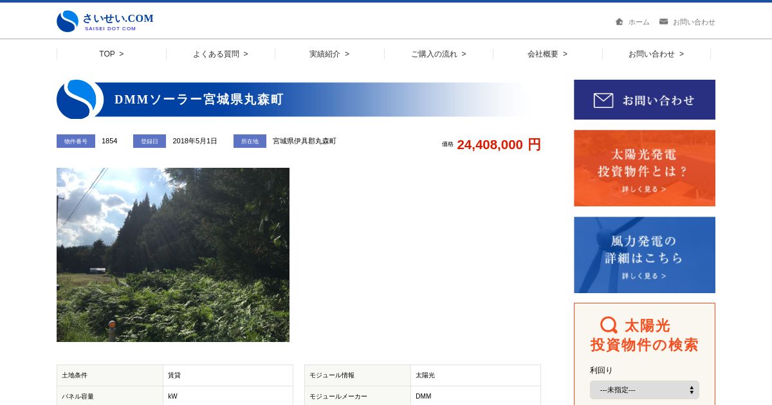The image size is (772, 405).
Task: Click the property forest photo
Action: [173, 255]
